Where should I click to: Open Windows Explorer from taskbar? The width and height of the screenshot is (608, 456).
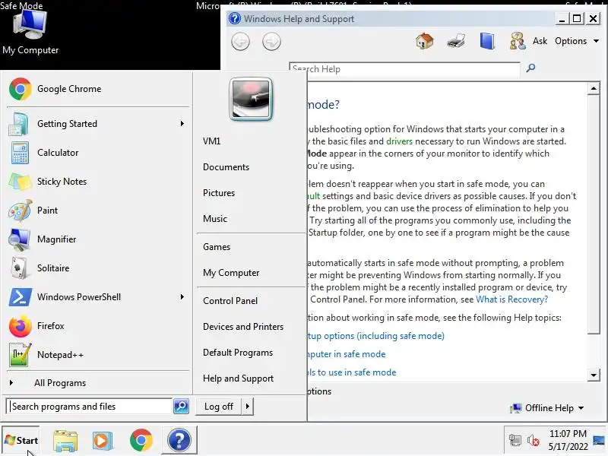pyautogui.click(x=65, y=441)
